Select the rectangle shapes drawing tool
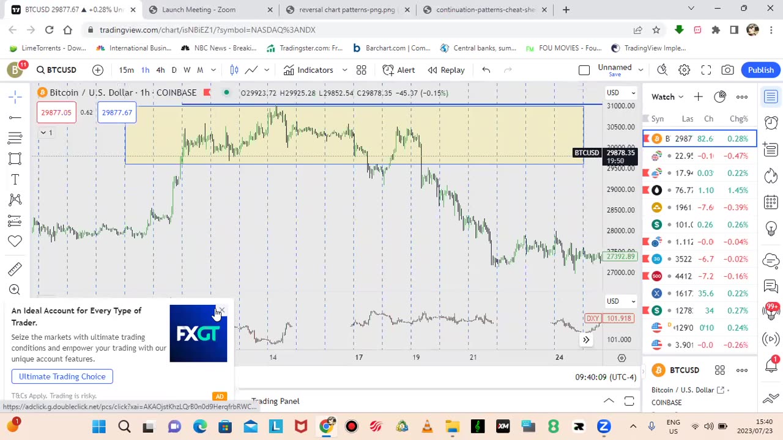 (15, 159)
